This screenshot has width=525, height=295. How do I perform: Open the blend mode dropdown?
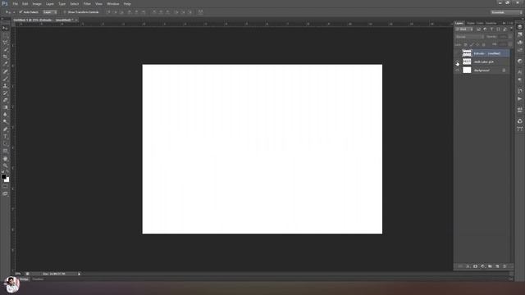tap(469, 37)
